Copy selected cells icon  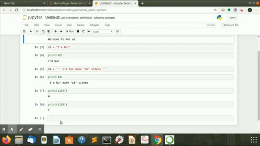click(43, 32)
